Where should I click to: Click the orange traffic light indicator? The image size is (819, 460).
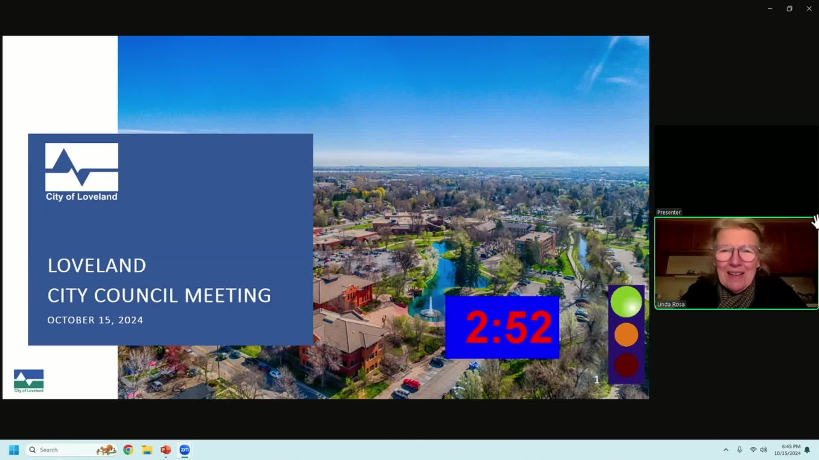click(626, 334)
